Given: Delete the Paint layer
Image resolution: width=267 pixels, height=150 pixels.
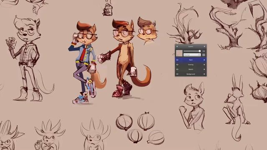Looking at the screenshot, I should point(204,60).
